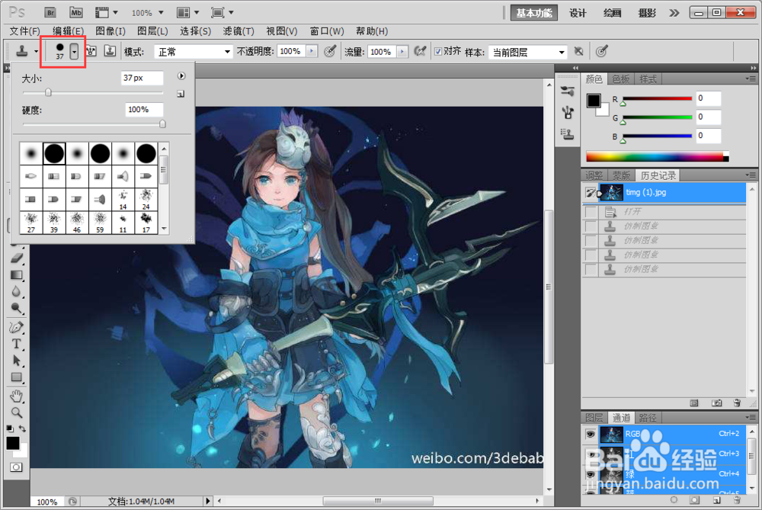This screenshot has height=510, width=762.
Task: Open the tool presets collapsed panel icon
Action: [568, 91]
